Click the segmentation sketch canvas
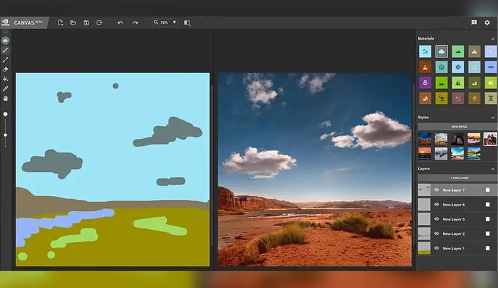 click(x=113, y=170)
